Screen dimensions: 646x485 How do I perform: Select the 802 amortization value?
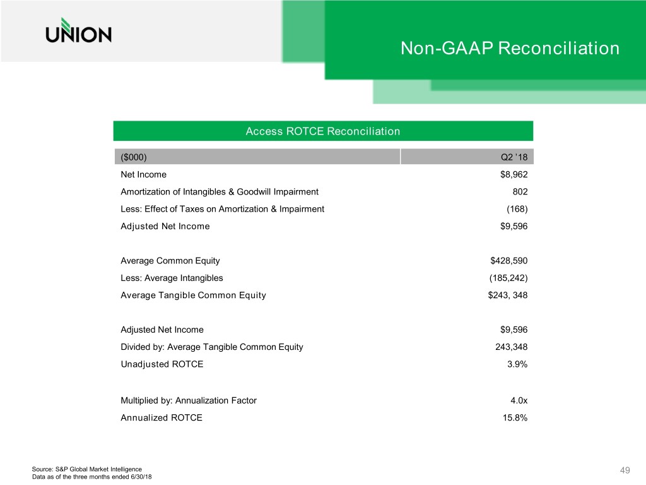coord(519,191)
